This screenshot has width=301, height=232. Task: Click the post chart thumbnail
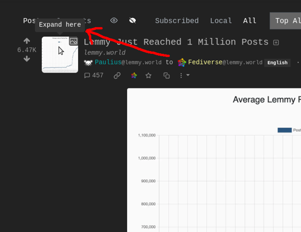click(x=60, y=54)
